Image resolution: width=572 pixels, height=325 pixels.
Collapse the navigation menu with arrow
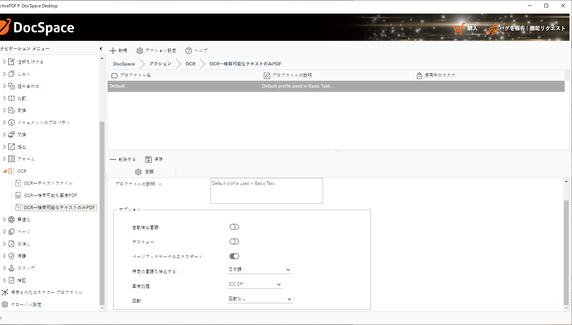pos(101,49)
